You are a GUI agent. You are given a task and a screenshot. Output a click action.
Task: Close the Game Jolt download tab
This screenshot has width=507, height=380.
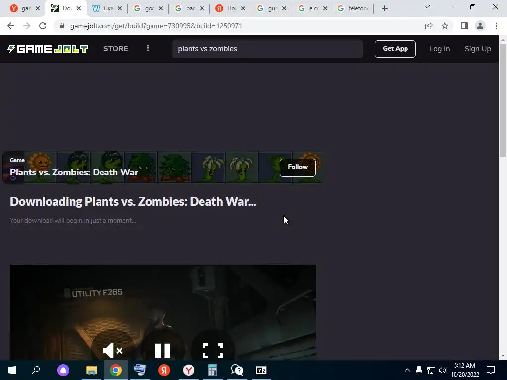coord(79,8)
